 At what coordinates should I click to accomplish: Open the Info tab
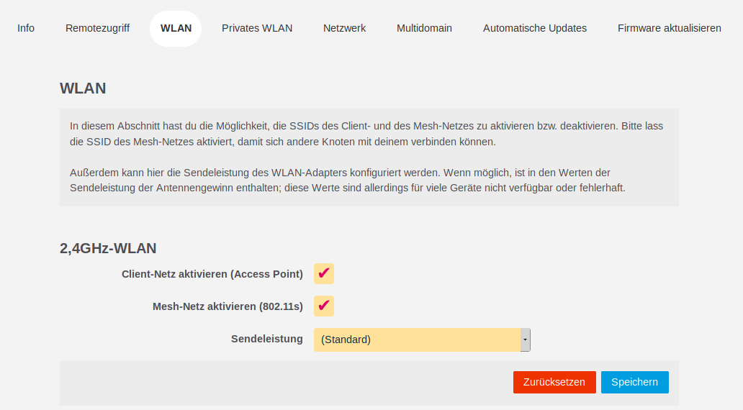(x=26, y=28)
